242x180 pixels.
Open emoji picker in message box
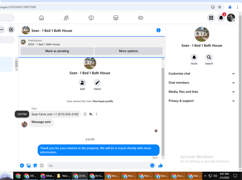pyautogui.click(x=152, y=166)
